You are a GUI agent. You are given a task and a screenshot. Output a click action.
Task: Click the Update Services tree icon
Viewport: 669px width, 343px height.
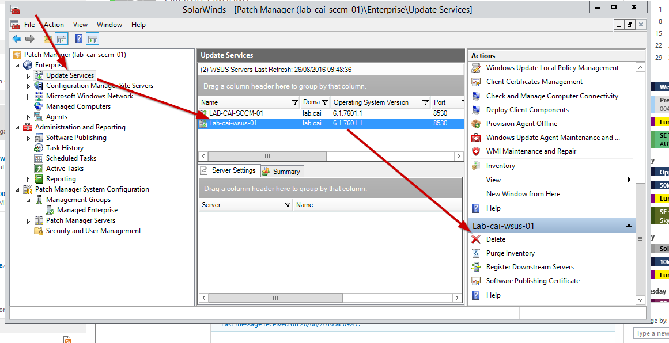pyautogui.click(x=39, y=75)
